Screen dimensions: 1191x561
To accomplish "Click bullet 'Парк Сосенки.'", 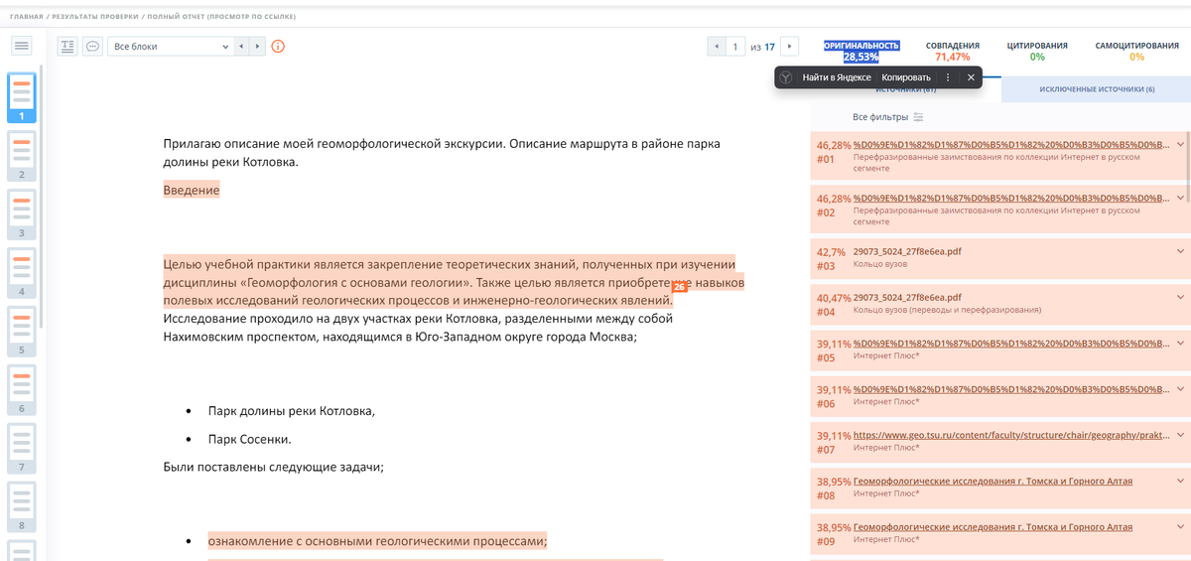I will coord(250,439).
